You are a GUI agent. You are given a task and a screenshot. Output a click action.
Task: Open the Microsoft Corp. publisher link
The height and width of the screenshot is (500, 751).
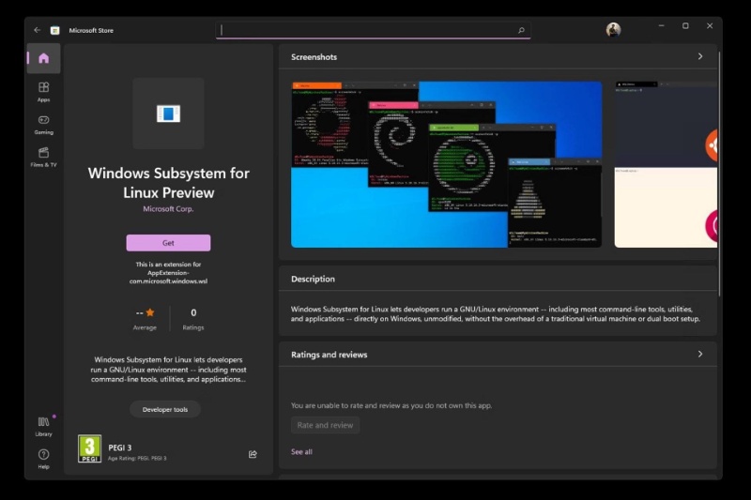(168, 209)
